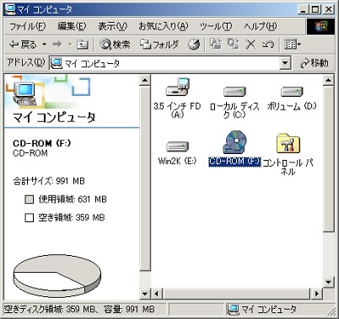Open the Help (ヘルプ) menu

pos(261,26)
